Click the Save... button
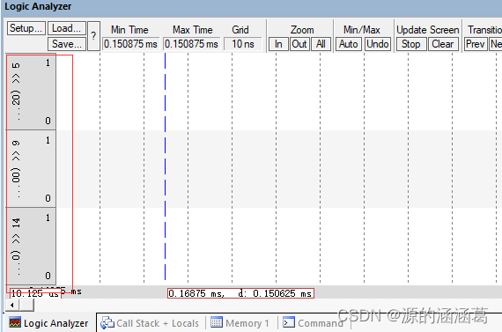The width and height of the screenshot is (502, 332). tap(67, 44)
